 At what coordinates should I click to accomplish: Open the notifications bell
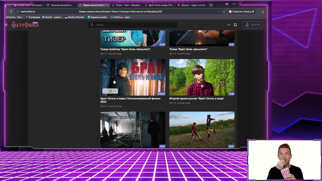(x=235, y=25)
